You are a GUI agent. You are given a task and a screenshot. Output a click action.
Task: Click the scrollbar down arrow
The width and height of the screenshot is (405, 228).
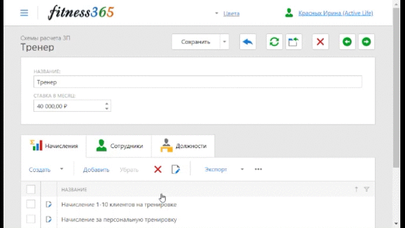coord(396,224)
